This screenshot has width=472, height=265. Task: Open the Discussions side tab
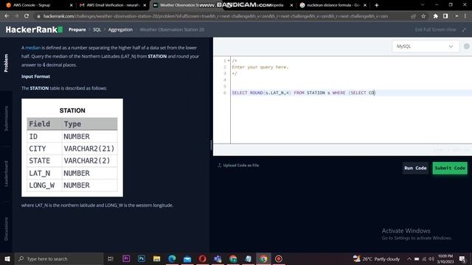click(x=6, y=229)
